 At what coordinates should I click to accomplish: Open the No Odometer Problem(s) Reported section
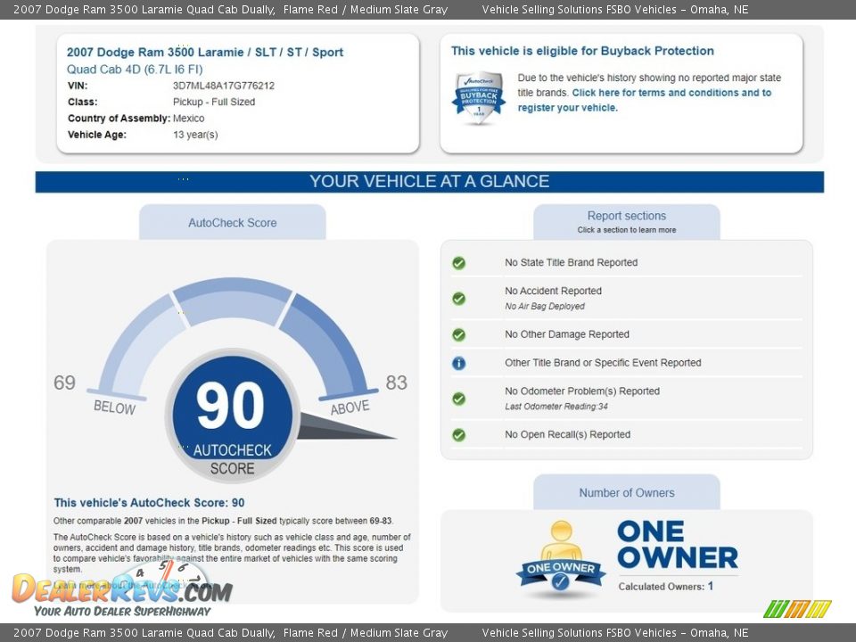pos(582,391)
